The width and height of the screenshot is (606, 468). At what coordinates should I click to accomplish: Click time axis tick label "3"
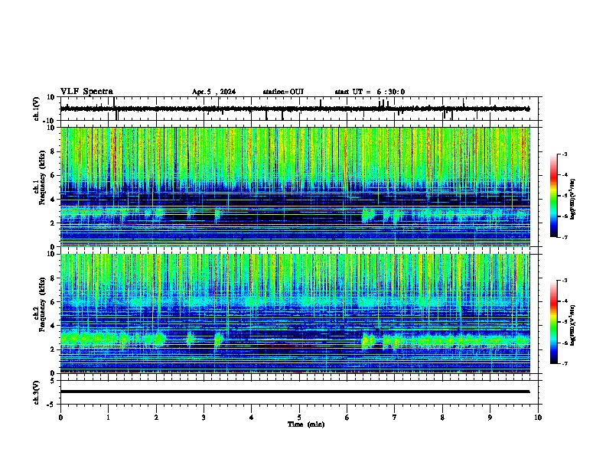[204, 418]
